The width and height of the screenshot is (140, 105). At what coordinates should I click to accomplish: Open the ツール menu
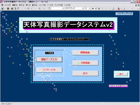pos(50,5)
